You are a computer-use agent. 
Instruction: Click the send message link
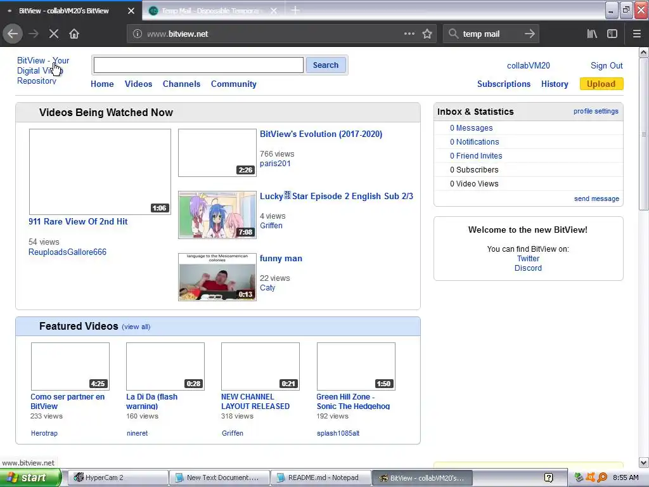click(x=596, y=198)
